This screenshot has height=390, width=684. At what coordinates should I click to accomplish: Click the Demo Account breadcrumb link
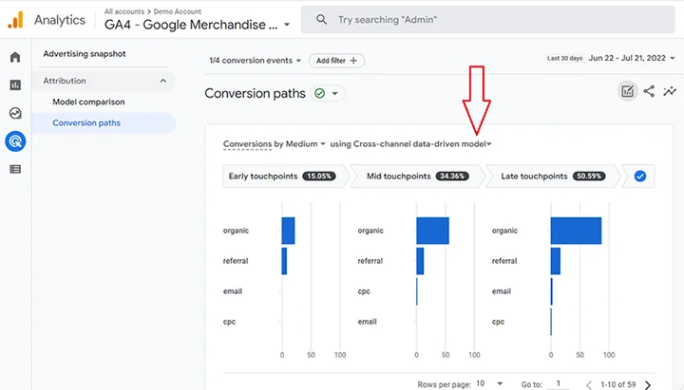pyautogui.click(x=177, y=11)
